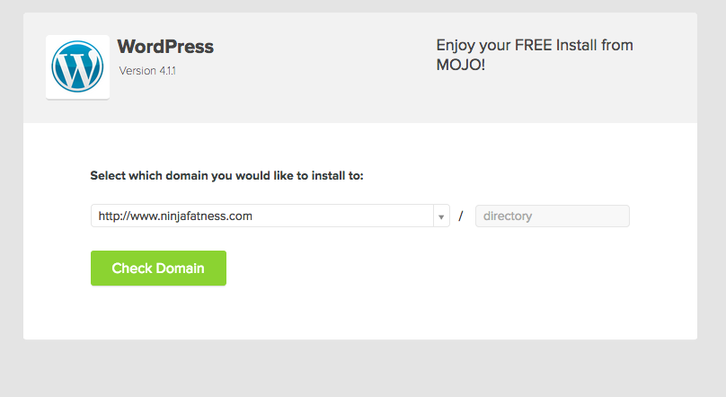726x397 pixels.
Task: Click the Enjoy your FREE Install text
Action: coord(535,45)
